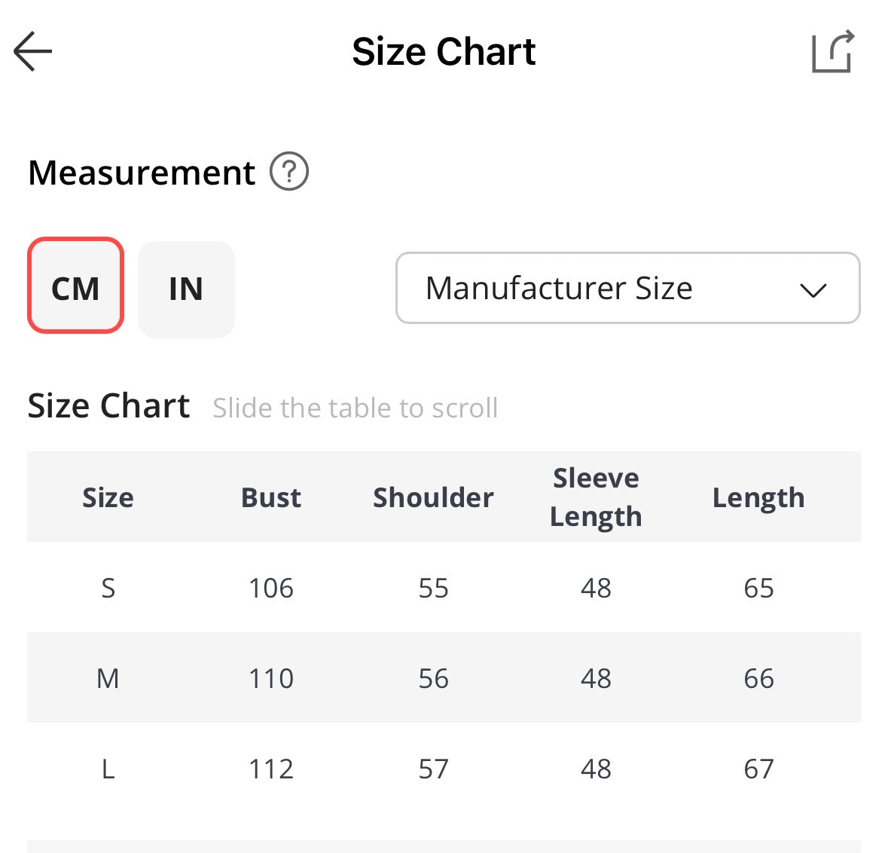This screenshot has width=888, height=853.
Task: Open the Measurement help question mark
Action: point(288,171)
